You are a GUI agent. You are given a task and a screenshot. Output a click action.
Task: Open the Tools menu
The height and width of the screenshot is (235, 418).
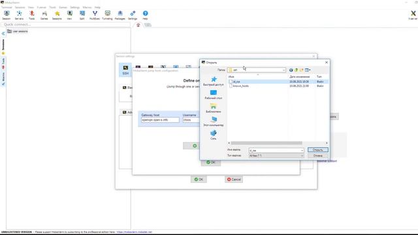point(53,7)
